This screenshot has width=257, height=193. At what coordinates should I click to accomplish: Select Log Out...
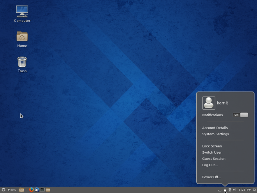[210, 165]
